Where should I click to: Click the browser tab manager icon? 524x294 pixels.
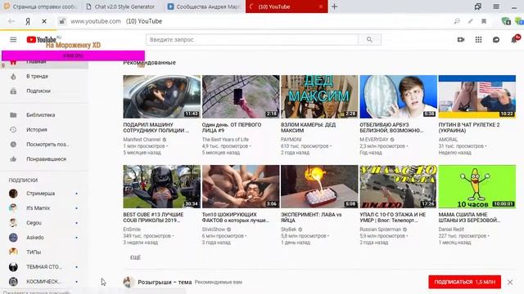(x=478, y=7)
